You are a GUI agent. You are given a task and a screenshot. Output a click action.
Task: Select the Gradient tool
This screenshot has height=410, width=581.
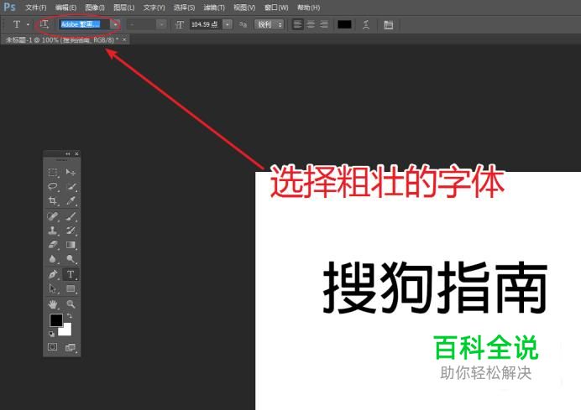(71, 245)
